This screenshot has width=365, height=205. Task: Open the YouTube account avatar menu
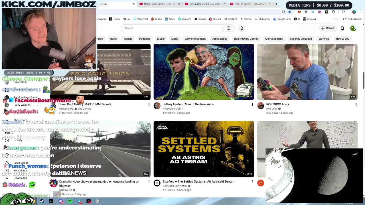point(353,28)
